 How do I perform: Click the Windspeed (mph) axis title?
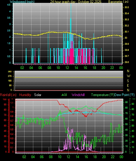pos(22,2)
